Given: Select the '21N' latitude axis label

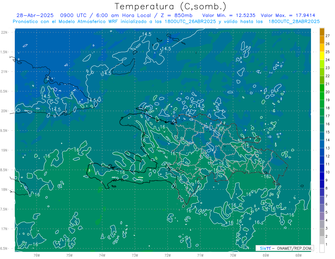Looking at the screenshot, I should (4, 72).
